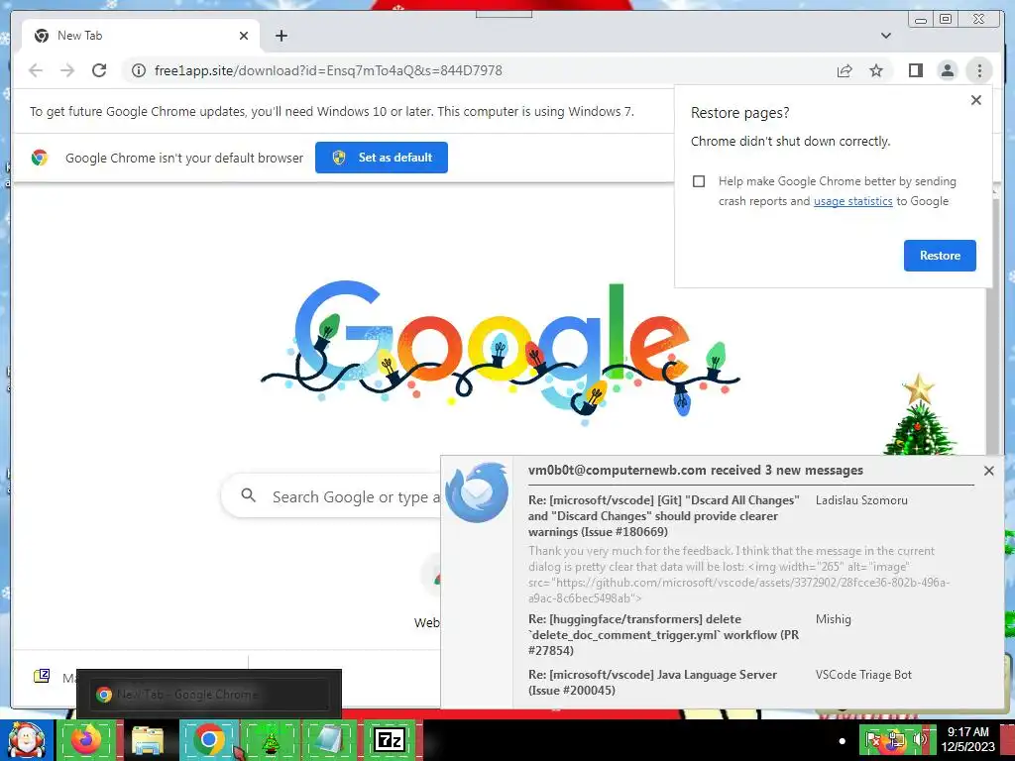1015x761 pixels.
Task: Select the New Tab browser tab
Action: 141,36
